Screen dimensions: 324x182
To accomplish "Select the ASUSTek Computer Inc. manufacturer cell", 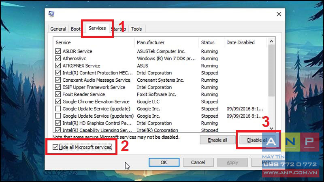I will coord(161,51).
